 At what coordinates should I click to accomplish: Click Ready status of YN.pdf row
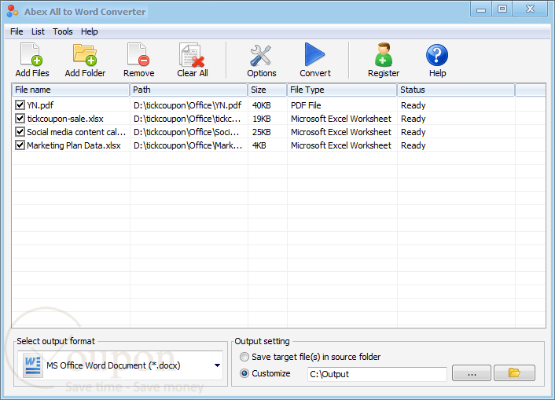[413, 105]
